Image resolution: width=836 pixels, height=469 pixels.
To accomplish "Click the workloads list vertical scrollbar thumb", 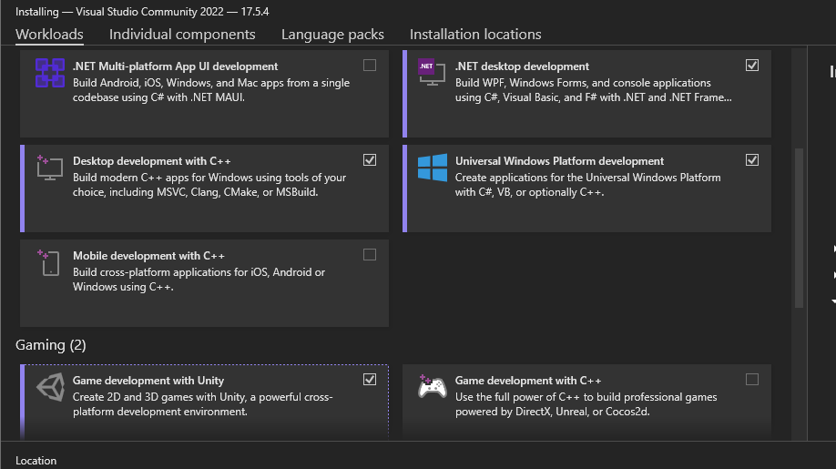I will point(799,228).
